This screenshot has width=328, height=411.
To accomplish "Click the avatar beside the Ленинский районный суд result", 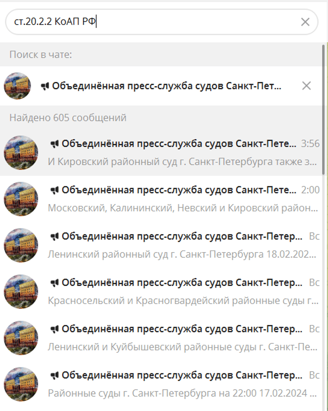I will 21,245.
